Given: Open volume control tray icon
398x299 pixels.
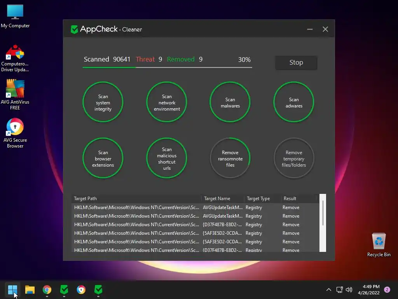Looking at the screenshot, I should [x=349, y=290].
